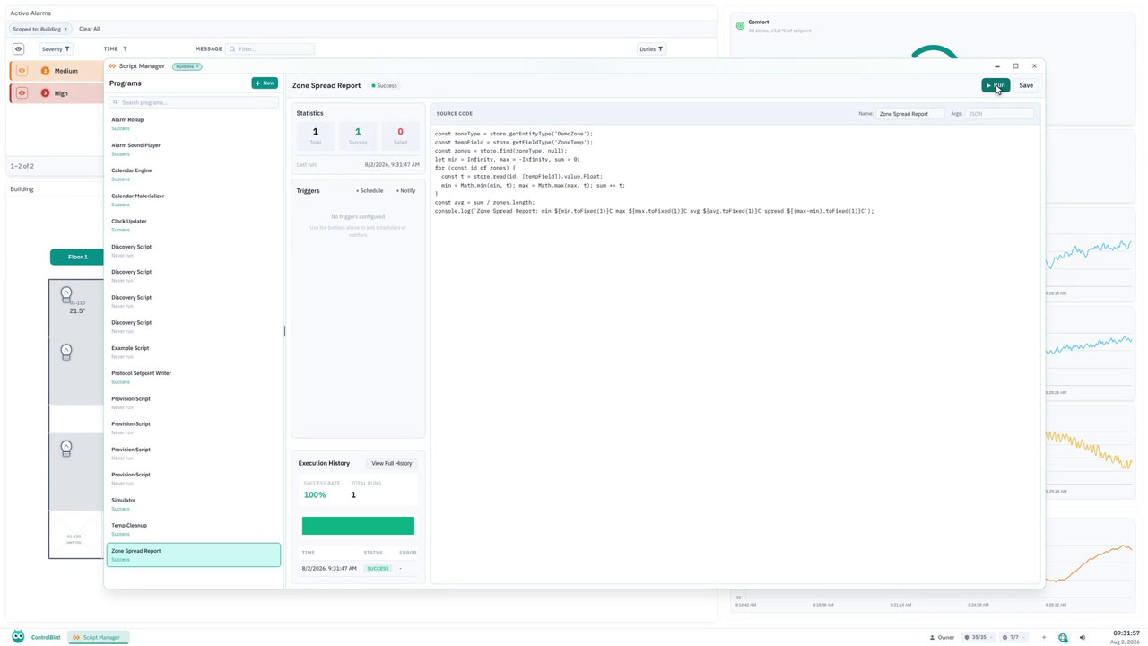
Task: Toggle the alarm header eye visibility button
Action: click(18, 49)
